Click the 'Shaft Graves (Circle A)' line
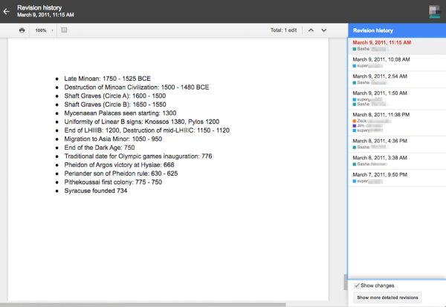The height and width of the screenshot is (307, 446). click(115, 96)
